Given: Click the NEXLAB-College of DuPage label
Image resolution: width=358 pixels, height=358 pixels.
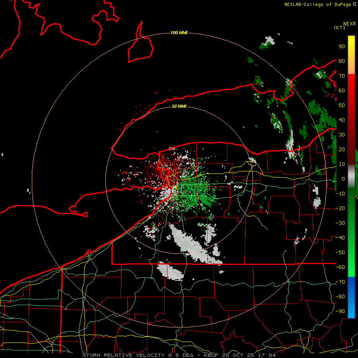Looking at the screenshot, I should tap(317, 4).
